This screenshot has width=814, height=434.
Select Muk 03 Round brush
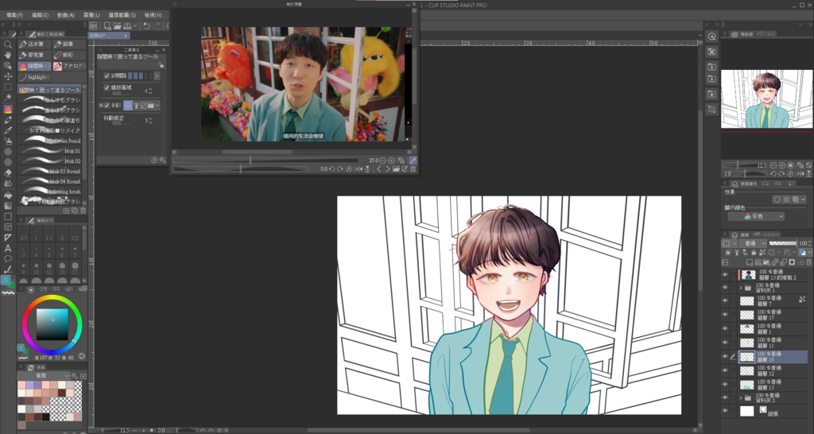click(x=50, y=171)
